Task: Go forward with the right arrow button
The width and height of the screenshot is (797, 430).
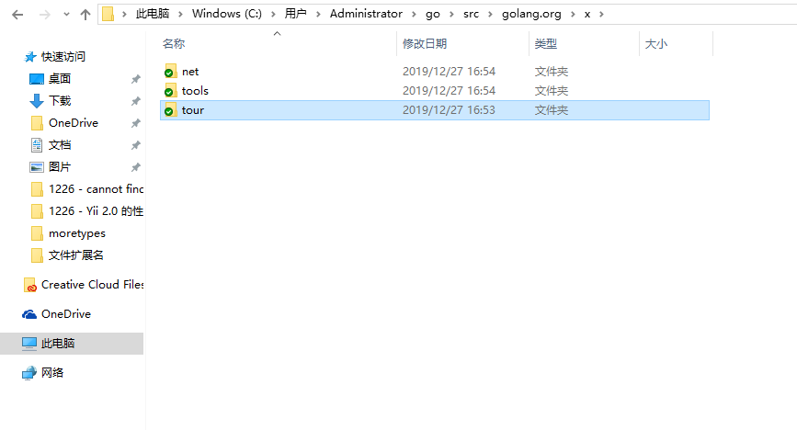Action: [45, 15]
